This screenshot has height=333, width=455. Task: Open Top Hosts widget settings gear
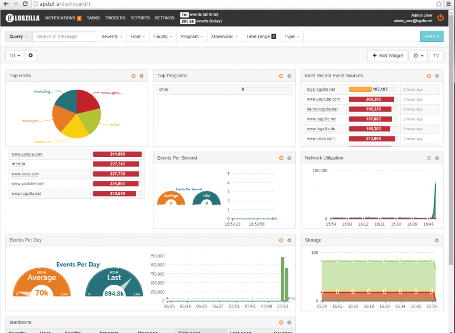[141, 76]
